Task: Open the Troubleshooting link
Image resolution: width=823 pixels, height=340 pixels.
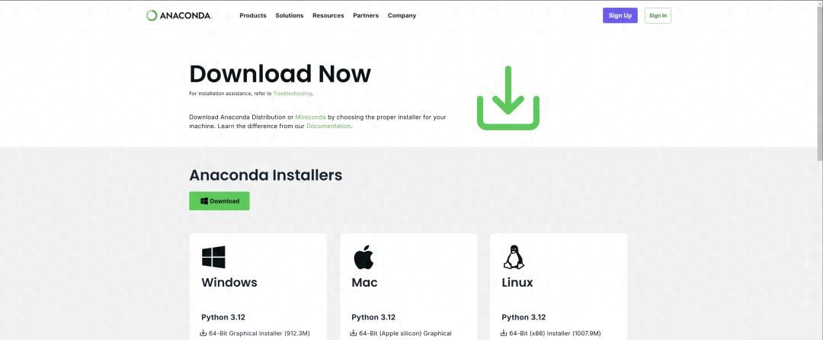Action: 293,94
